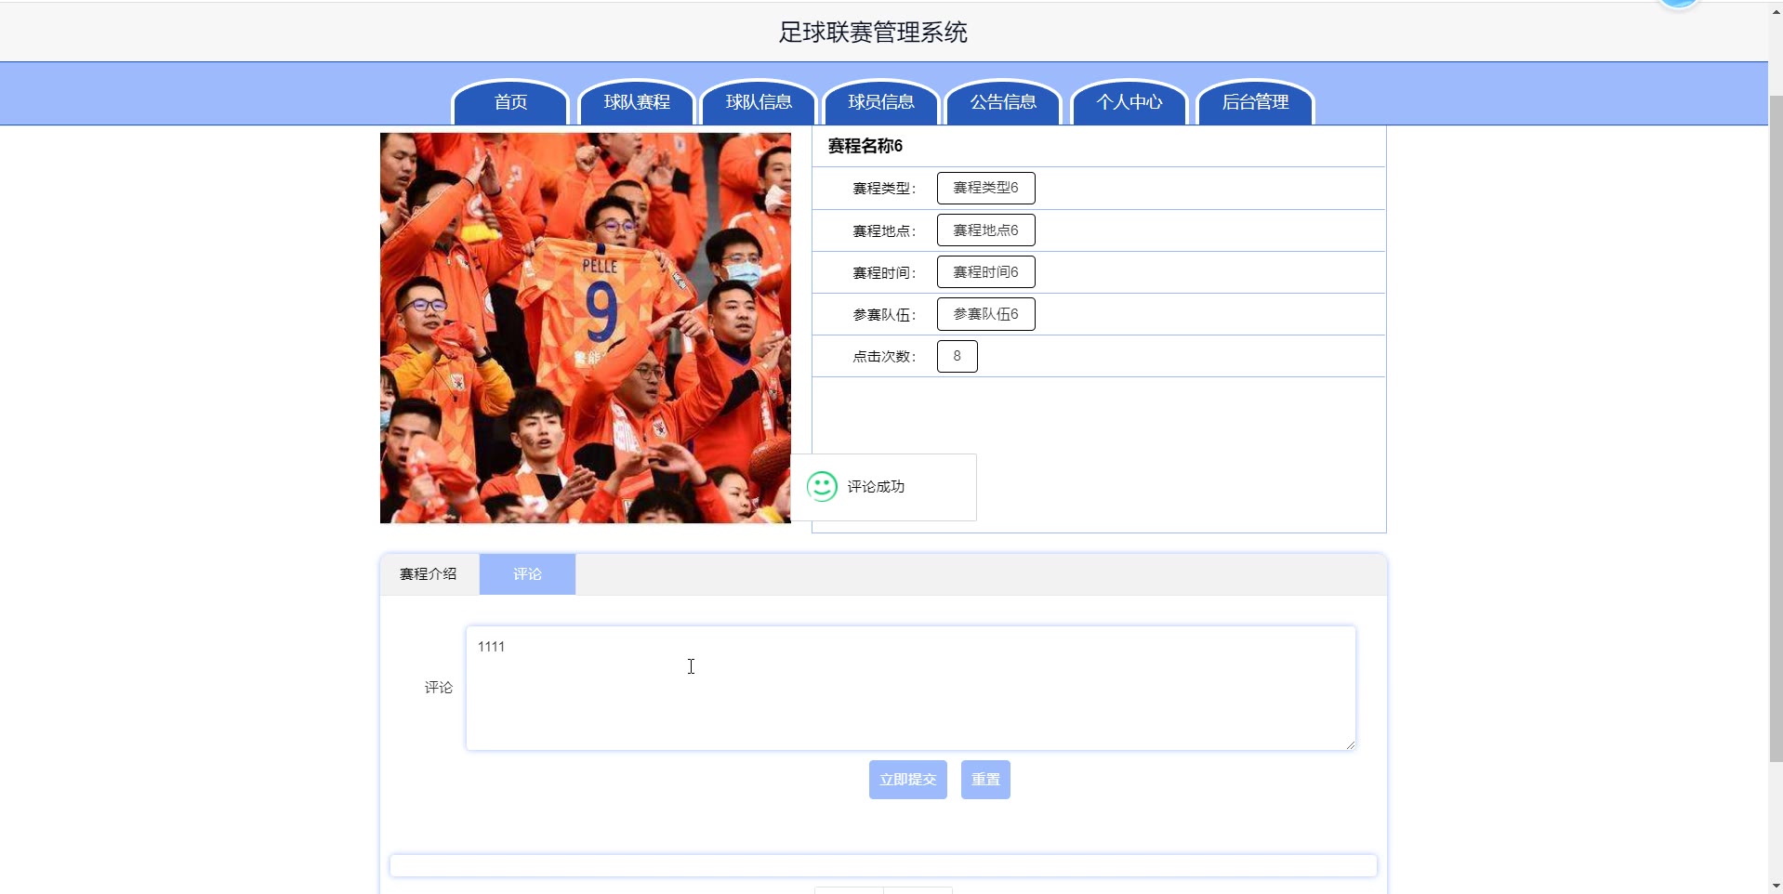Screen dimensions: 1783x894
Task: Open the 公告信息 tab
Action: [x=1003, y=102]
